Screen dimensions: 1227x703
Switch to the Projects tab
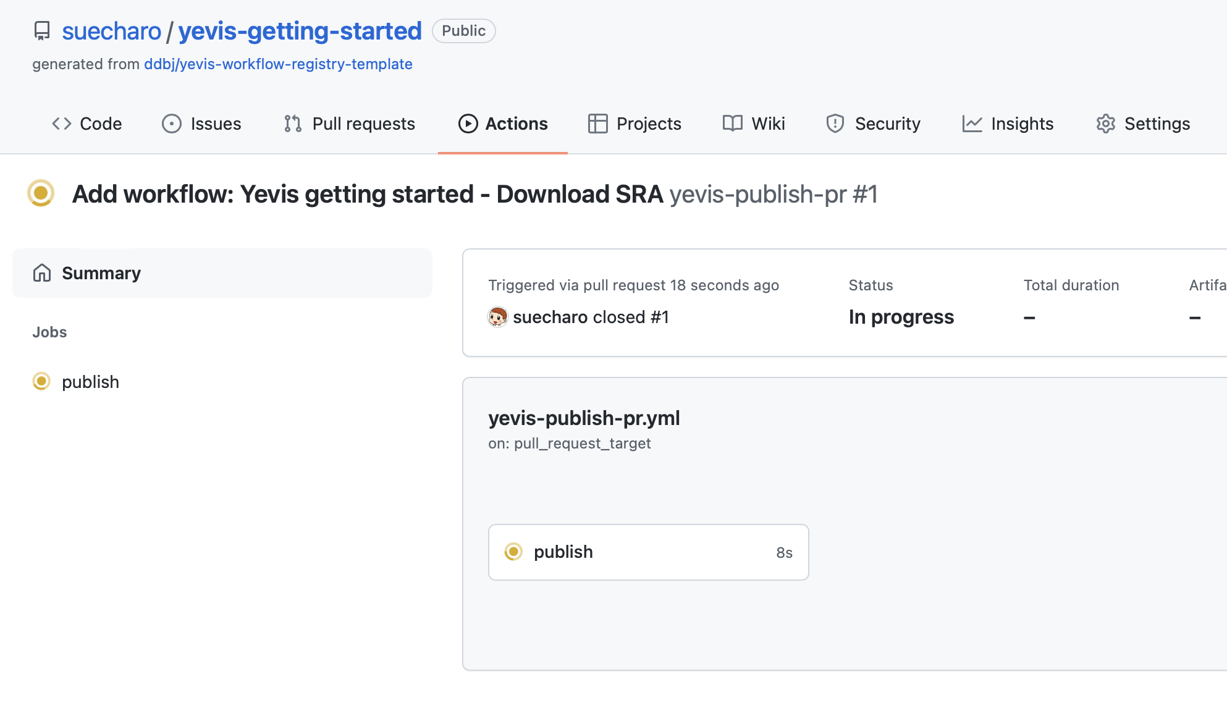[635, 124]
